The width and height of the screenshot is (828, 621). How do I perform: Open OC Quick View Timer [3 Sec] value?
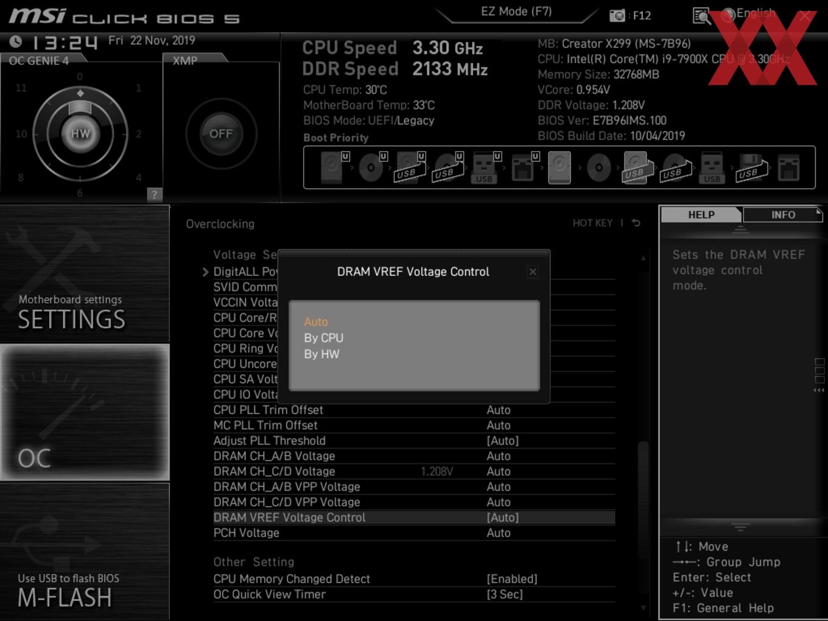pos(505,594)
